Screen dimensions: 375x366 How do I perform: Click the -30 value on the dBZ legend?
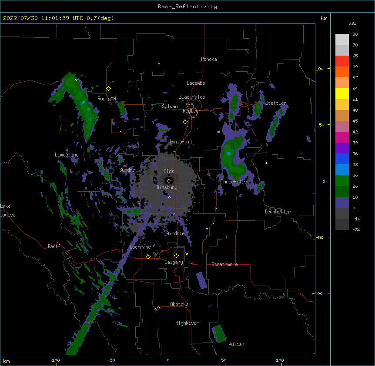click(356, 230)
